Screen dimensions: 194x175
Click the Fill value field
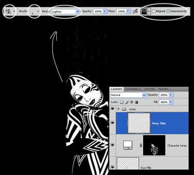(x=164, y=102)
